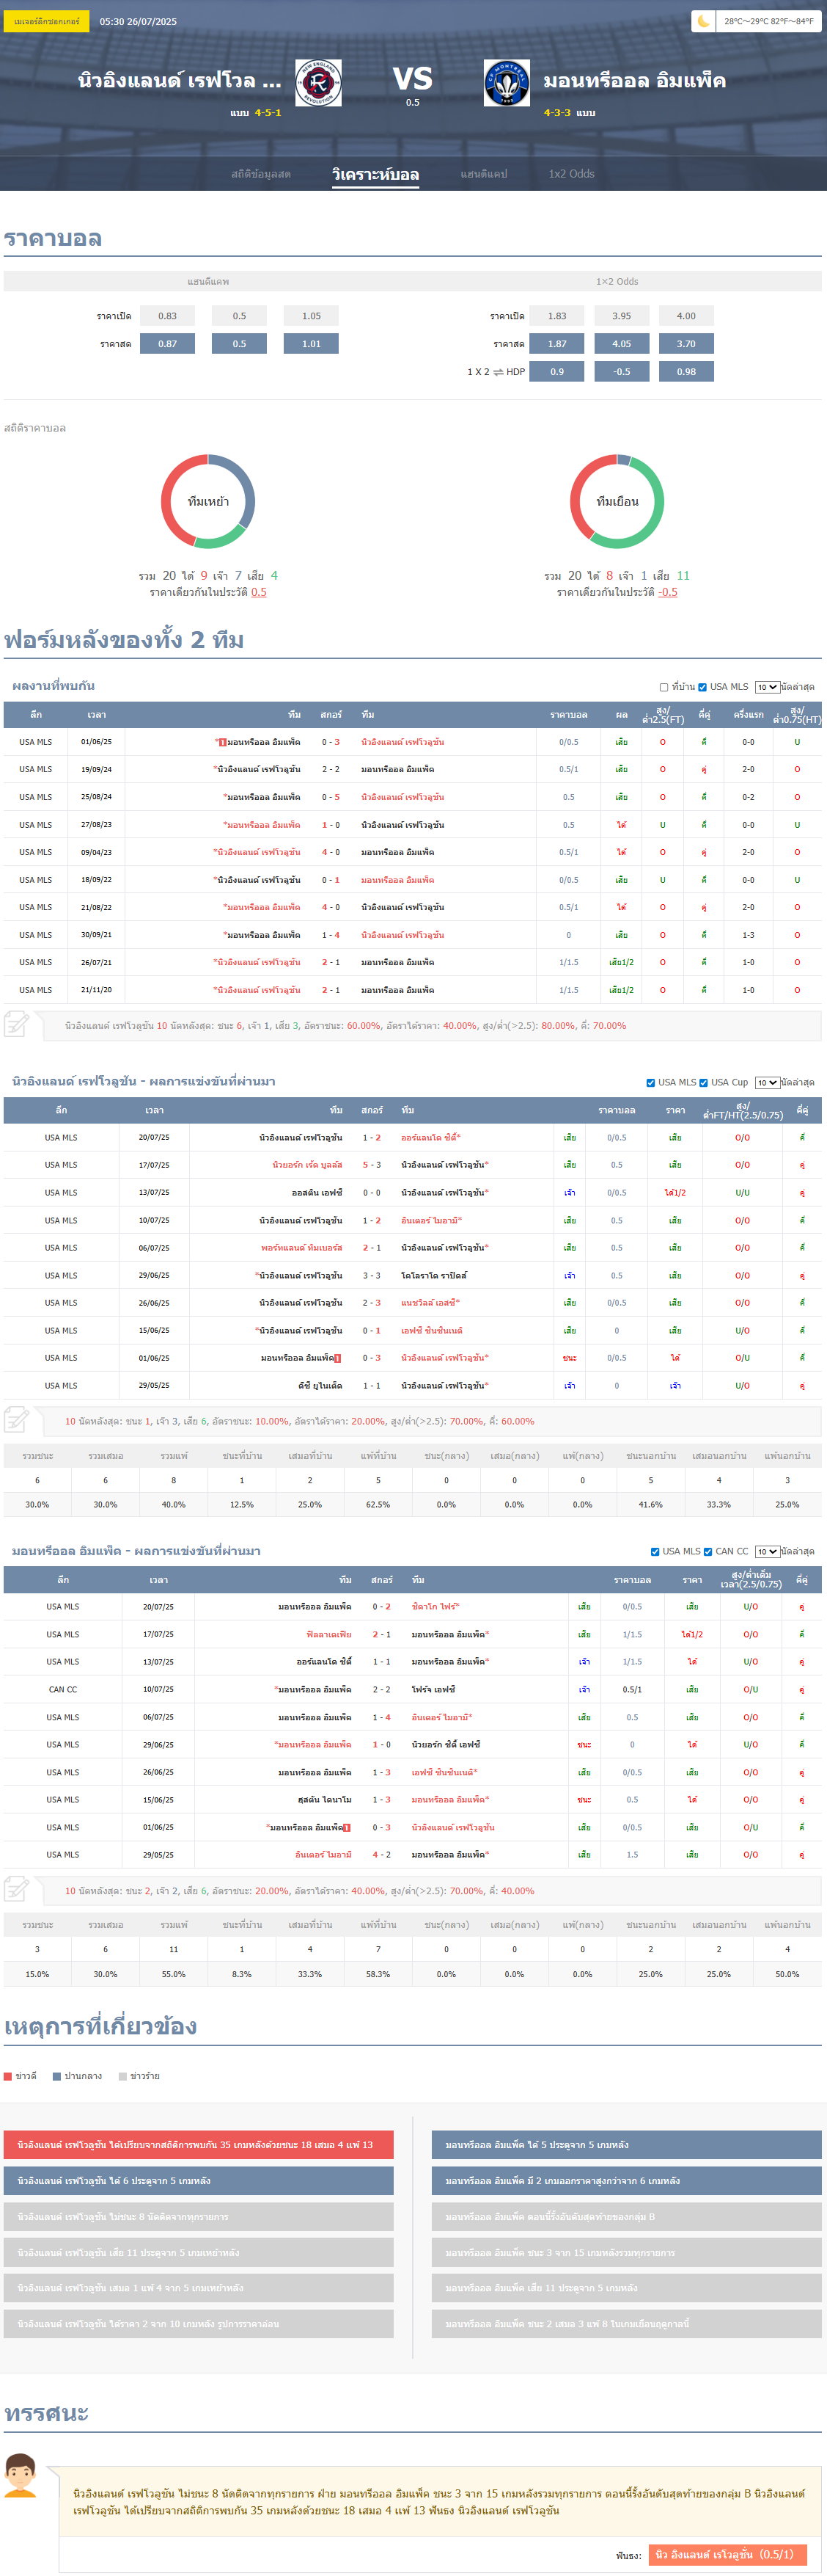Click the red pick button นิว อิงแลนด์ (0.5/1)
The width and height of the screenshot is (827, 2576).
(727, 2554)
